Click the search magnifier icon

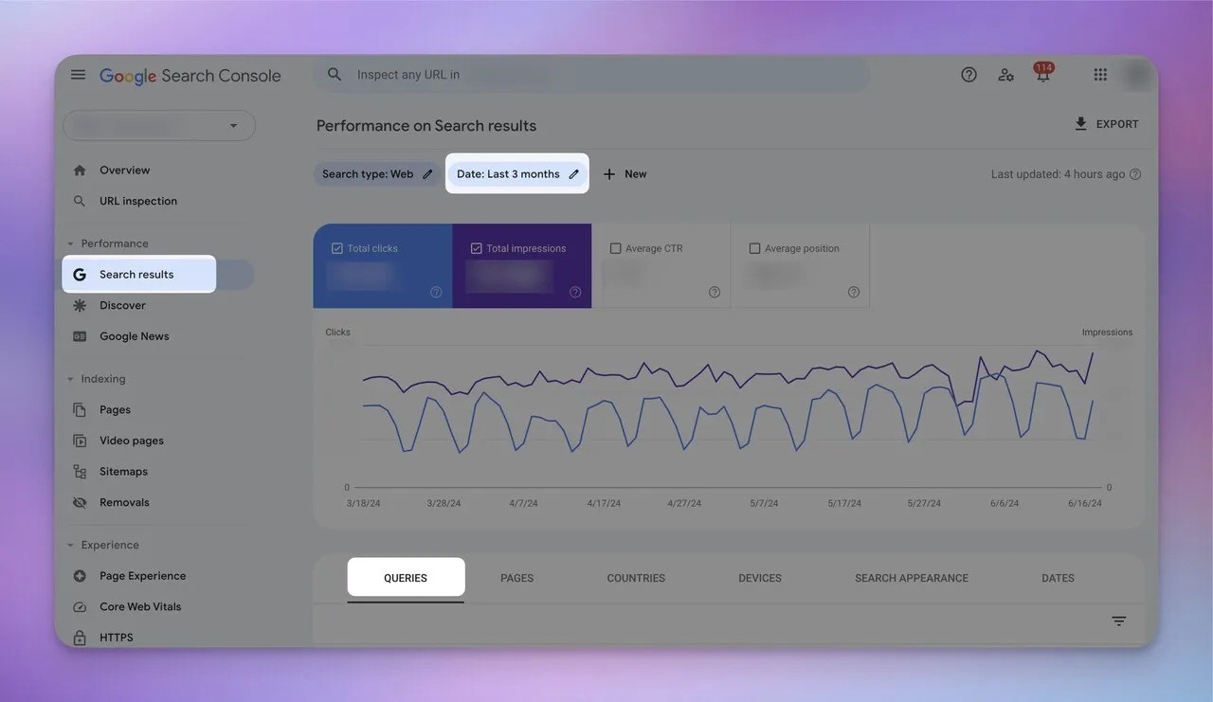coord(335,74)
